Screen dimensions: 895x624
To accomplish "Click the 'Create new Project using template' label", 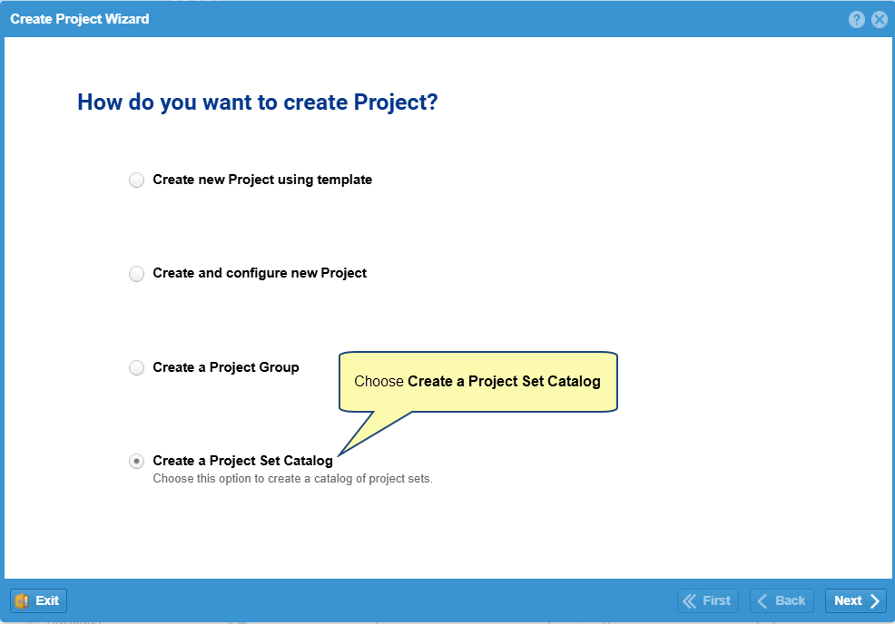I will pyautogui.click(x=262, y=180).
